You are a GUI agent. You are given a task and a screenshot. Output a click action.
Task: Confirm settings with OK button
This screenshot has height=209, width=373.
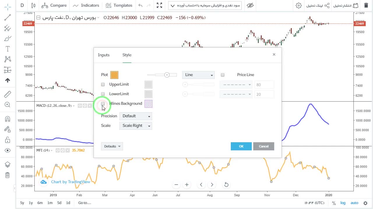pyautogui.click(x=241, y=146)
